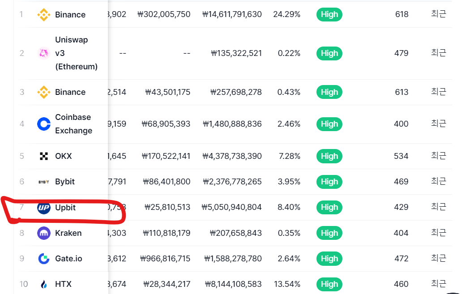Open the HTX exchange link

click(x=63, y=284)
